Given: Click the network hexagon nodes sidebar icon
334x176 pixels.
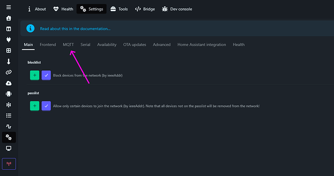Looking at the screenshot, I should click(9, 105).
